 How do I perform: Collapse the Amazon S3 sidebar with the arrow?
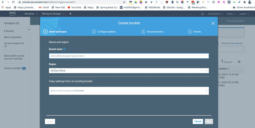click(29, 29)
